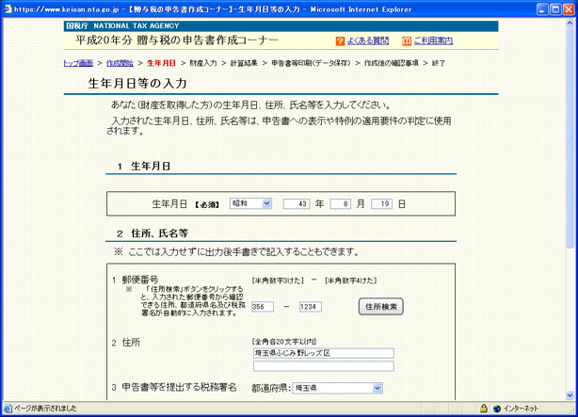Click the インターネット zone status text

click(521, 409)
